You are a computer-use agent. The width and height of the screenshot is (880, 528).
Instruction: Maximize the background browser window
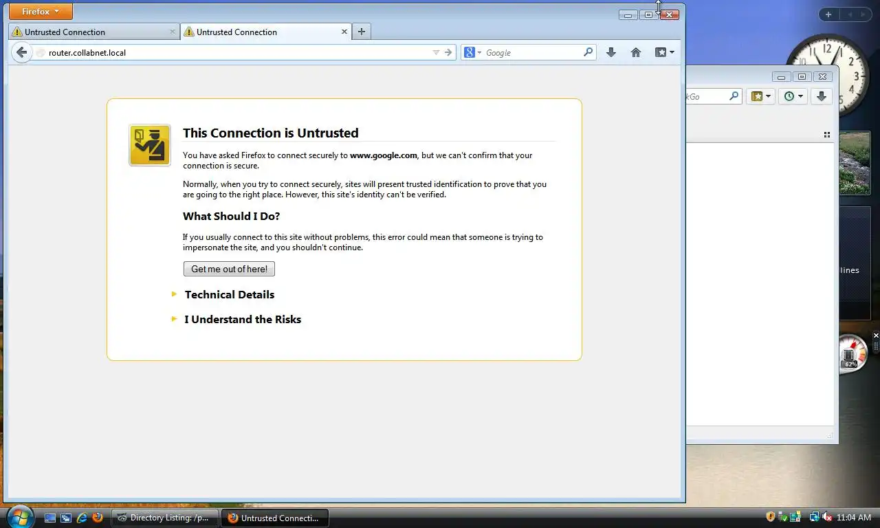802,77
